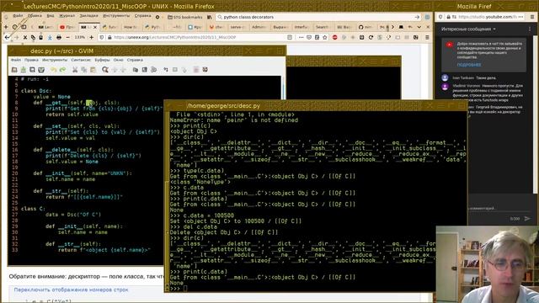
Task: Open chat options three-dot menu
Action: (x=530, y=29)
